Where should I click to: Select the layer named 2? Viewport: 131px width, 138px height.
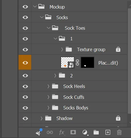click(x=71, y=76)
